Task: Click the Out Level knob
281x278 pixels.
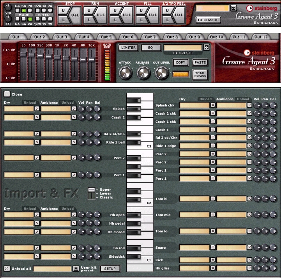Action: click(162, 73)
